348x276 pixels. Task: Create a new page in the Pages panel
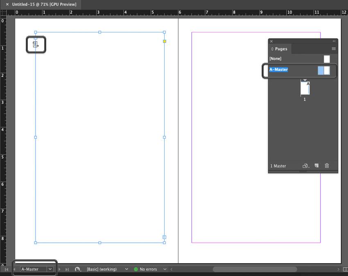[x=316, y=166]
